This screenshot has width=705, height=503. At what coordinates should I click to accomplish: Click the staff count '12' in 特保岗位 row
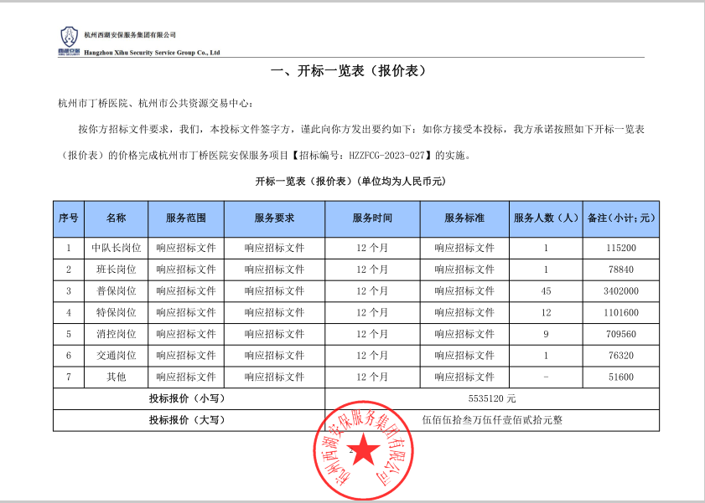[x=546, y=312]
